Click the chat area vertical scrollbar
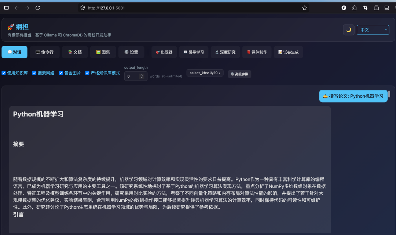This screenshot has width=396, height=235. pyautogui.click(x=389, y=94)
